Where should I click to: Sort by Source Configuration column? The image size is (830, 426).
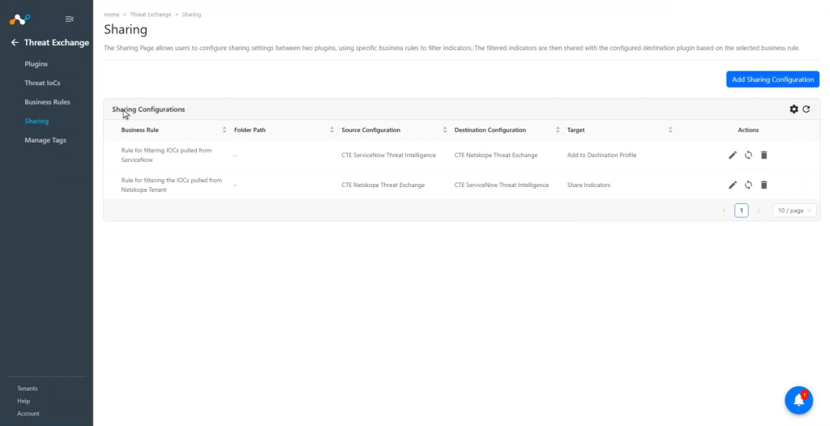tap(445, 130)
